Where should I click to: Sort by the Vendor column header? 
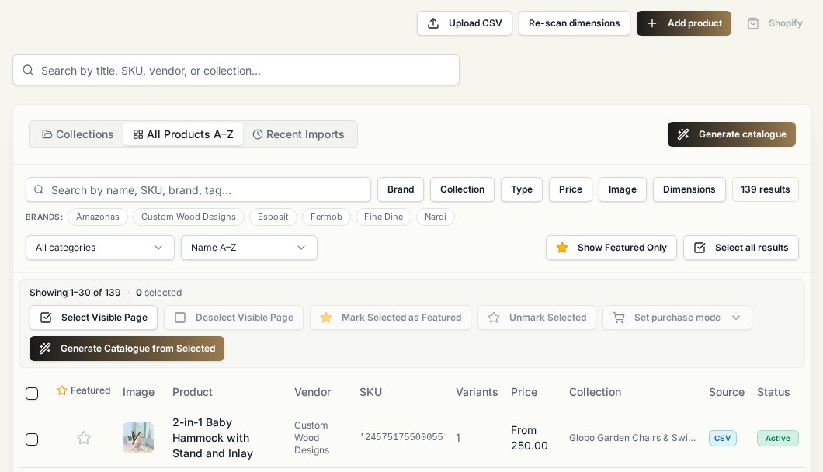click(312, 392)
